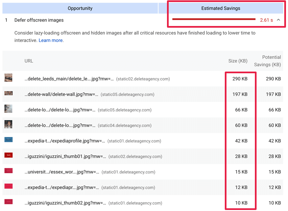Collapse the Defer offscreen images details
This screenshot has height=211, width=288.
[x=279, y=20]
